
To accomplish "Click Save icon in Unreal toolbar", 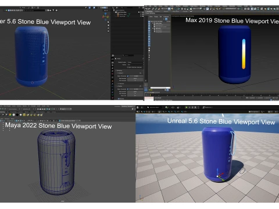I will [x=138, y=107].
